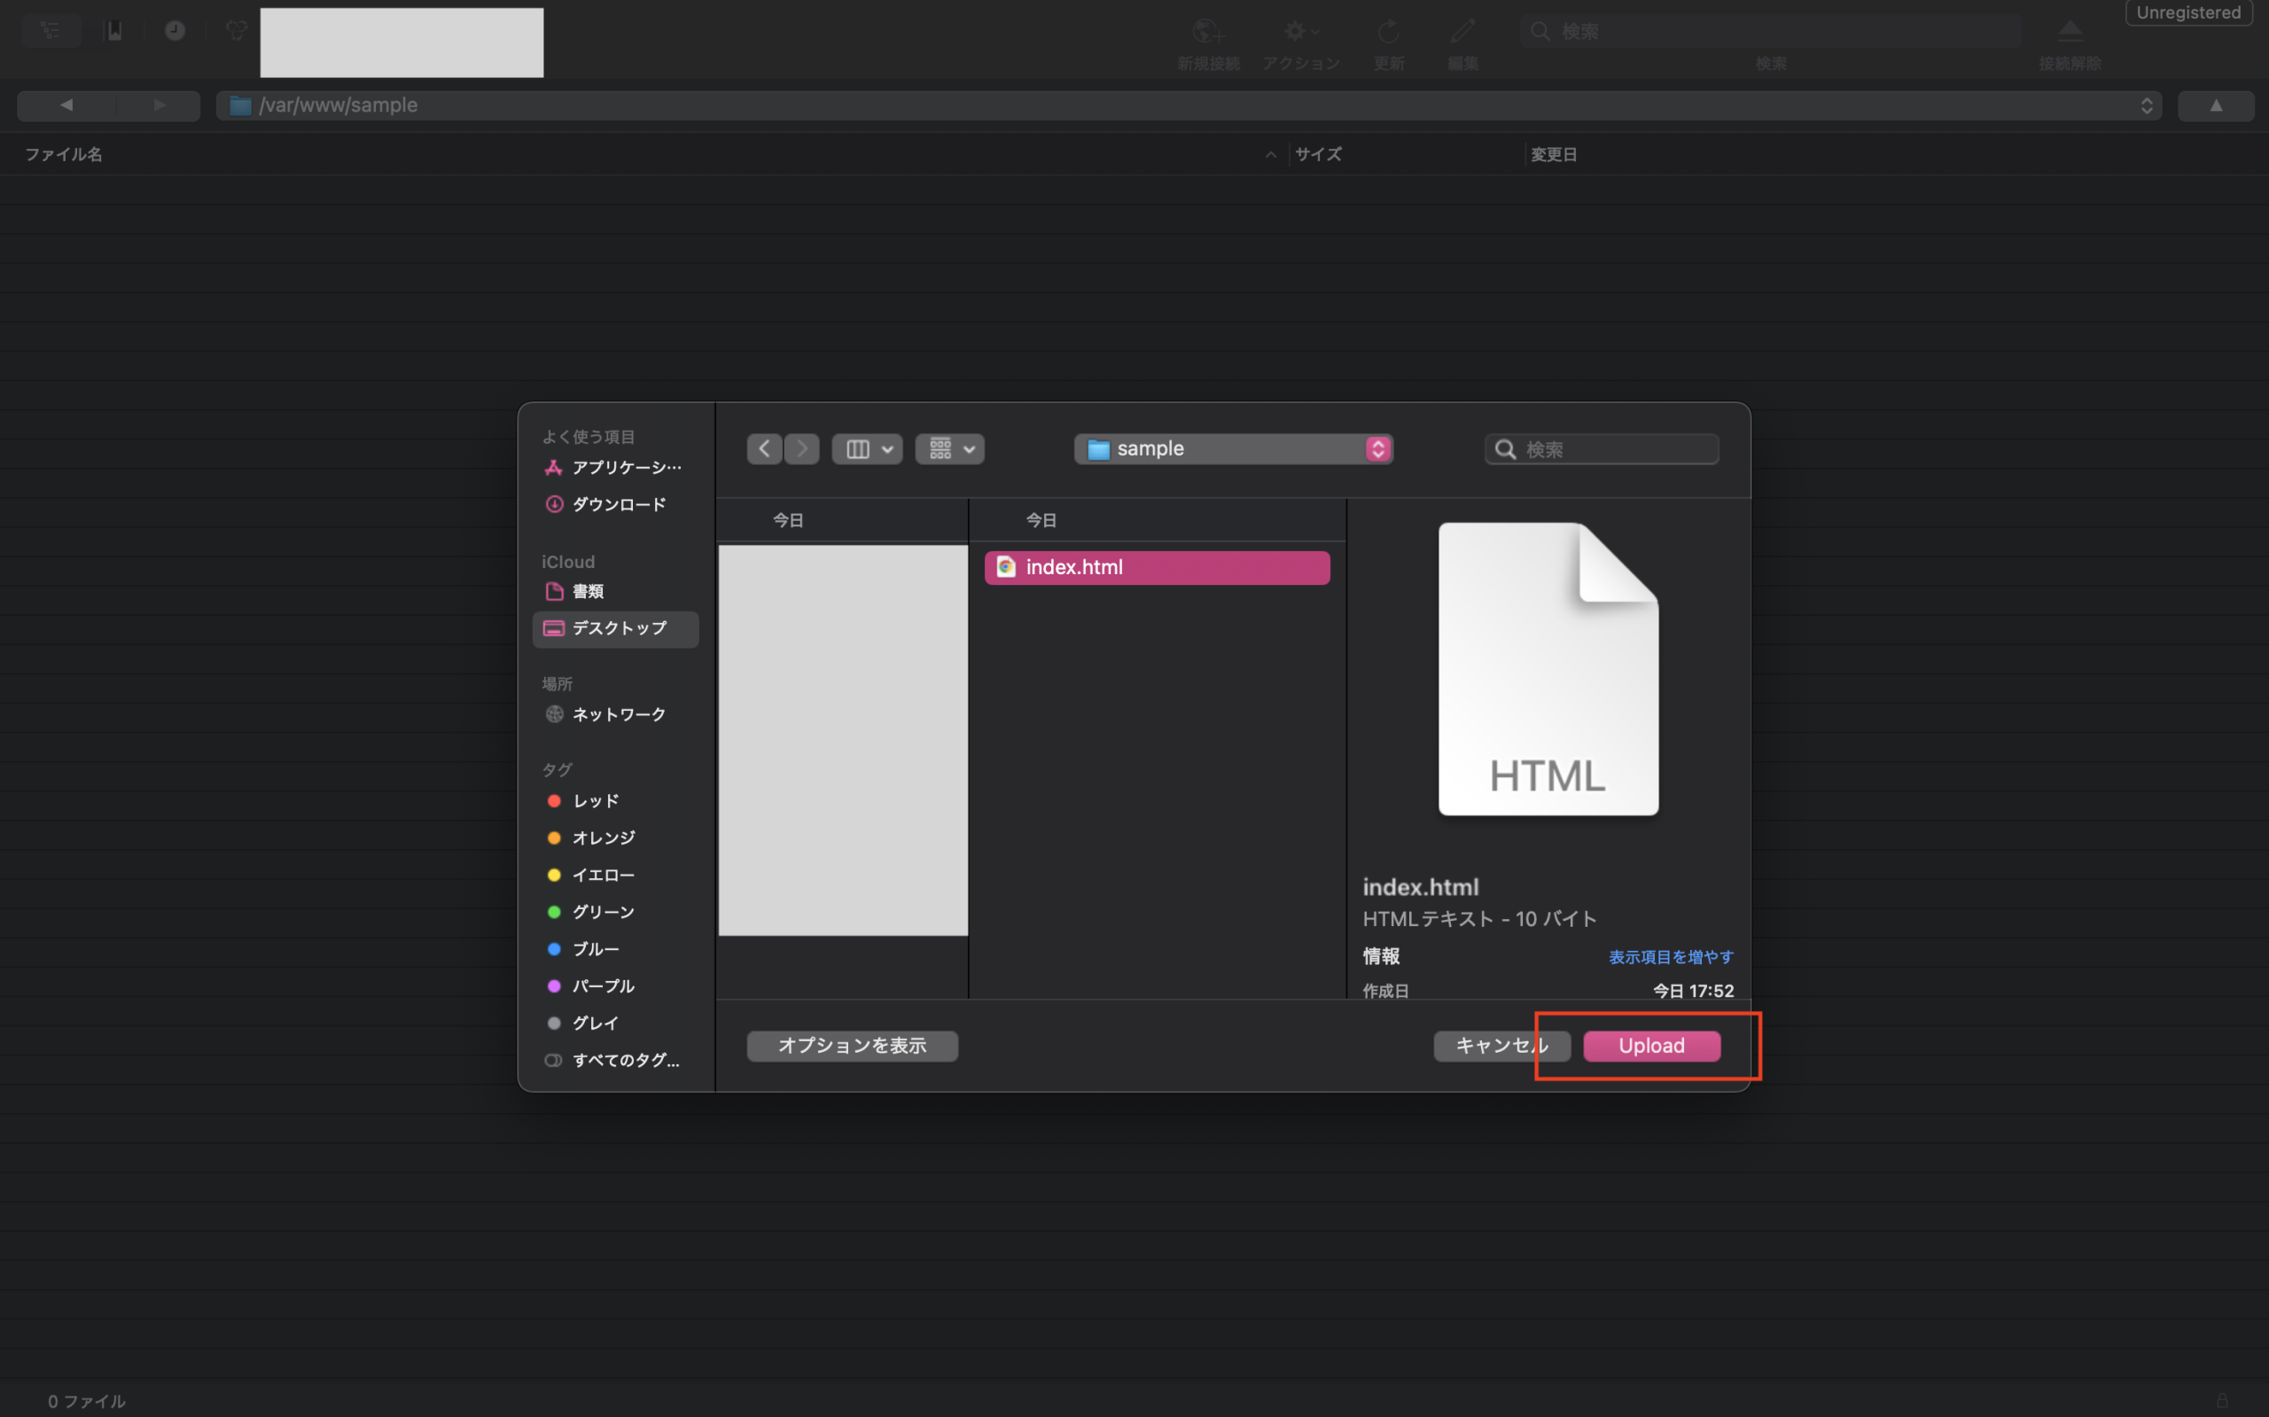Open the sample folder location dropdown
This screenshot has width=2269, height=1417.
(1234, 449)
